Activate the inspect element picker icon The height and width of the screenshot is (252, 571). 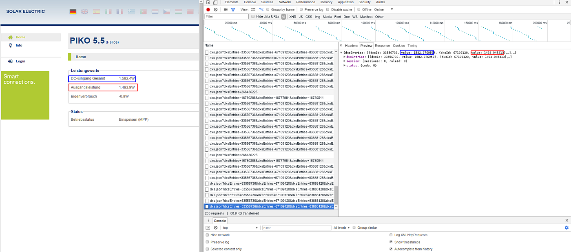(208, 2)
